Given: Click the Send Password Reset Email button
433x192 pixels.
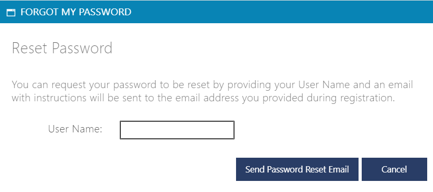Looking at the screenshot, I should tap(297, 169).
